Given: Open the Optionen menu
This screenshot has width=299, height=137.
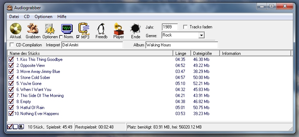Looking at the screenshot, I should (43, 17).
